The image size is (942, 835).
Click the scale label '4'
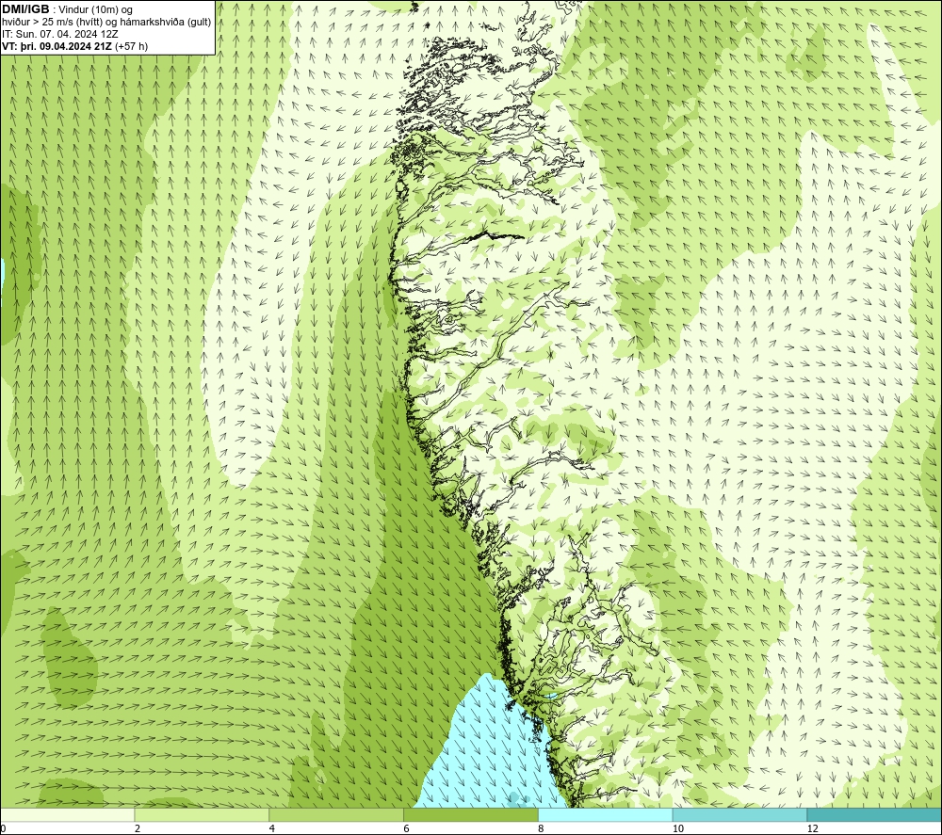click(272, 829)
